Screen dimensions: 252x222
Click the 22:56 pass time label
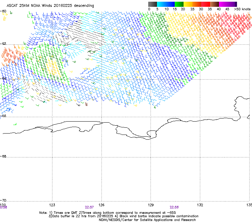pos(174,207)
